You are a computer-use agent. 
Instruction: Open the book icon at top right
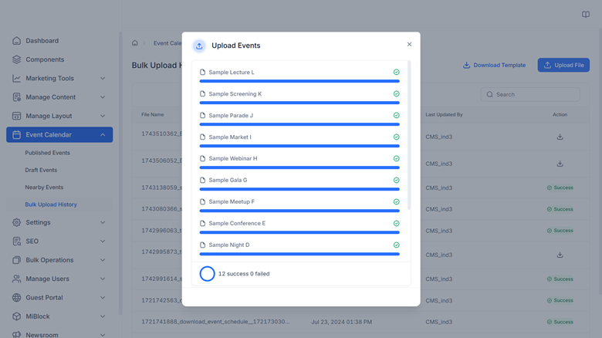586,15
